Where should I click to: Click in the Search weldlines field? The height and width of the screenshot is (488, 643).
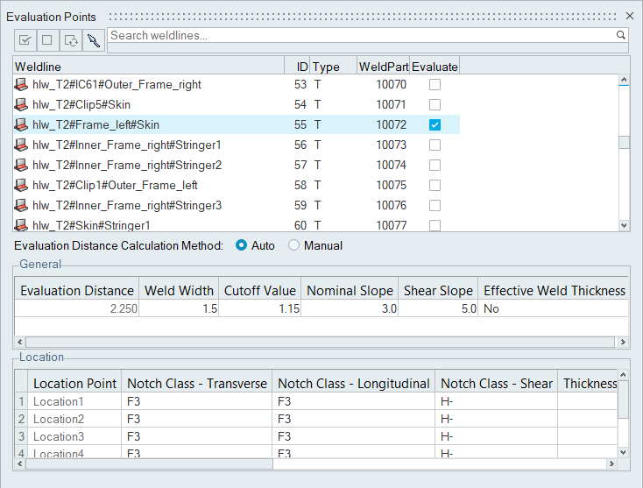[359, 35]
